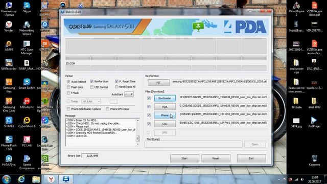Uncheck the PDA file checkbox
The image size is (327, 184).
click(x=149, y=107)
